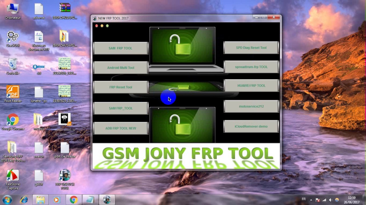Click the FRP tool taskbar icon
This screenshot has width=366, height=205.
(x=107, y=200)
